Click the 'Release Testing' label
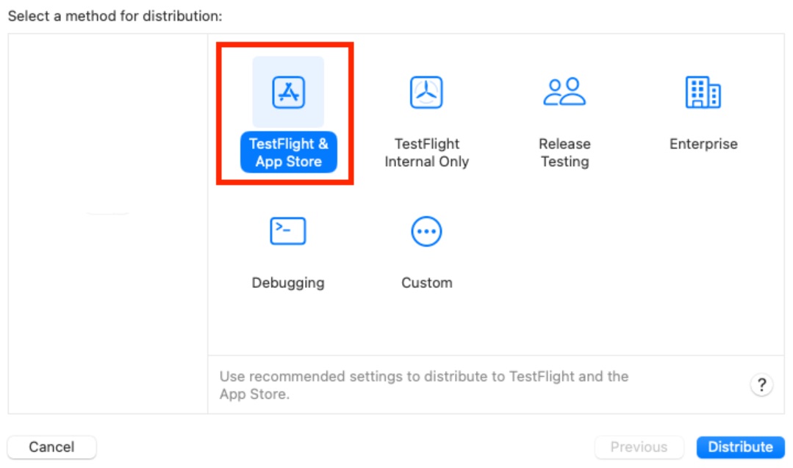This screenshot has width=793, height=468. 565,153
